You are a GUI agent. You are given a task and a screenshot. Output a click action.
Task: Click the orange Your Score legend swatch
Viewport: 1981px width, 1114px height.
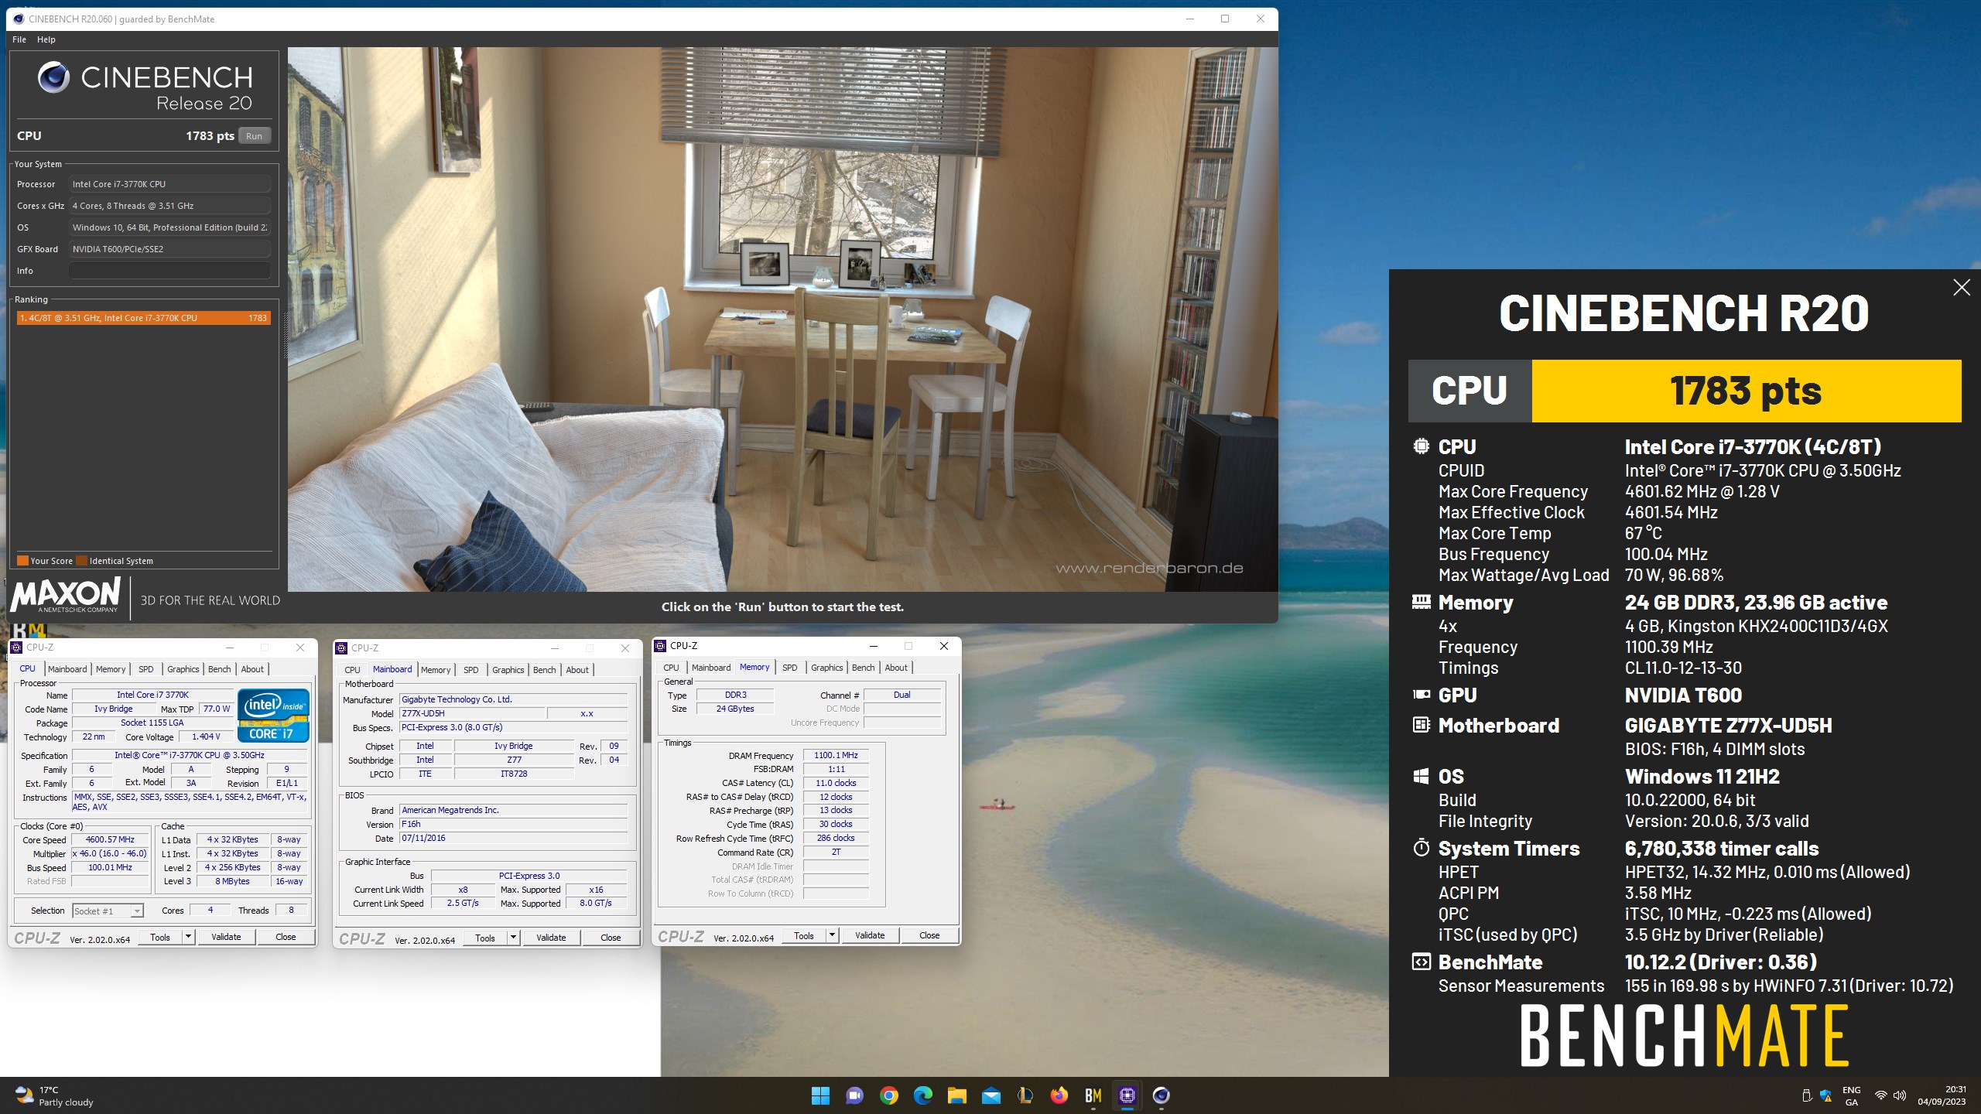coord(22,561)
